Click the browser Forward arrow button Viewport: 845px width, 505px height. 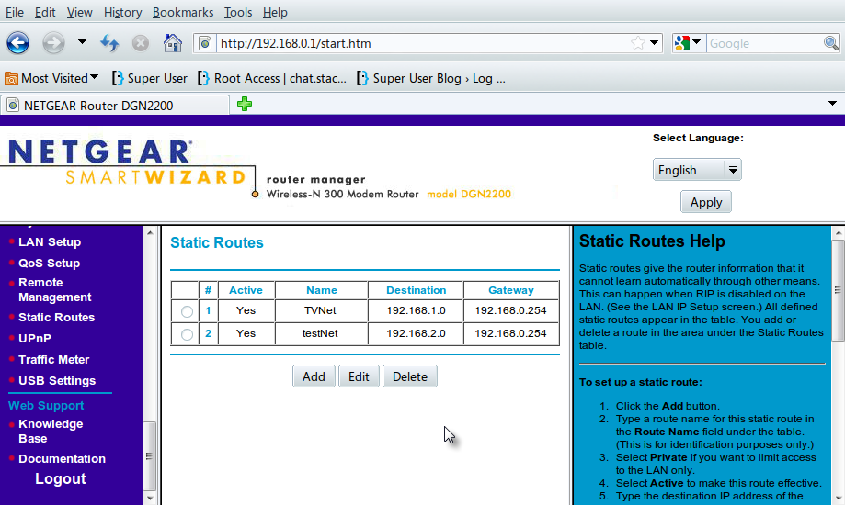coord(53,42)
